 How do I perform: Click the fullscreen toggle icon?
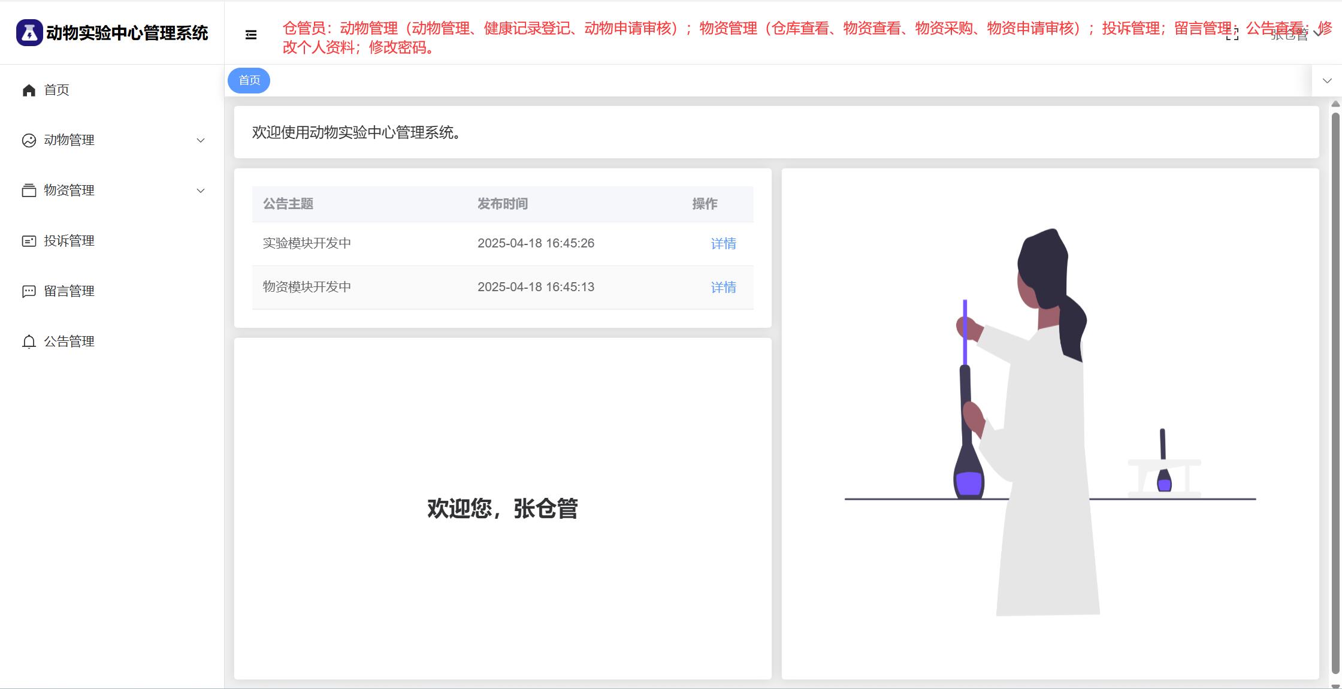[x=1232, y=35]
